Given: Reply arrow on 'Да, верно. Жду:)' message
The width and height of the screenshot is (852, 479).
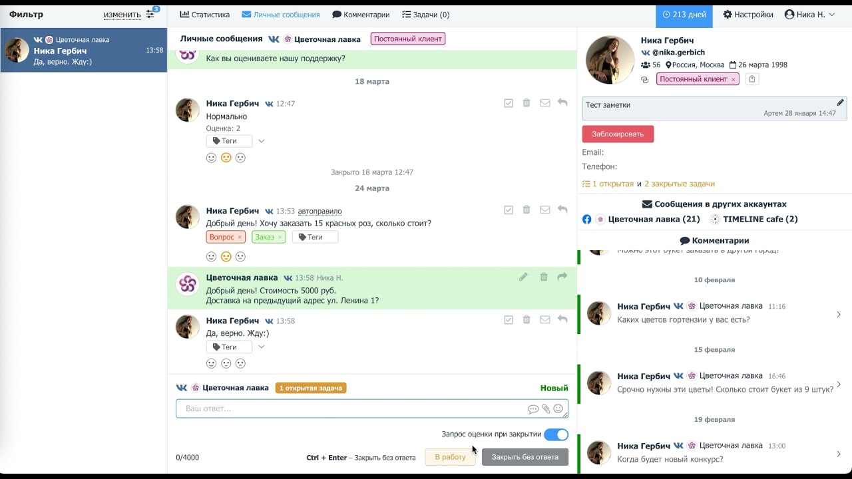Looking at the screenshot, I should (x=562, y=320).
